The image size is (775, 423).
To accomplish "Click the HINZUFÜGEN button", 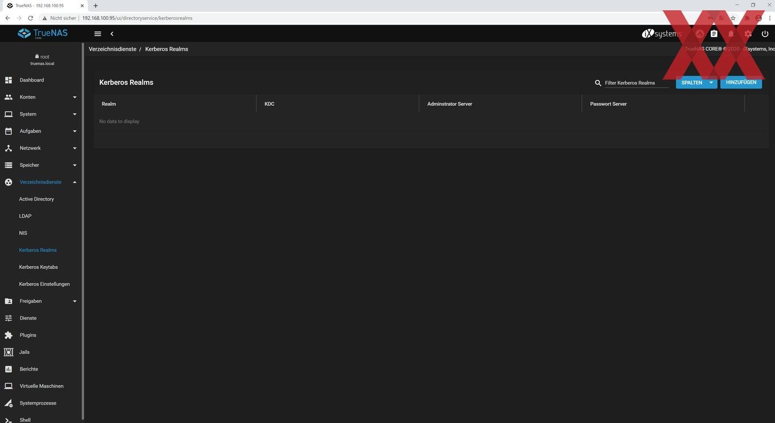I will coord(741,83).
